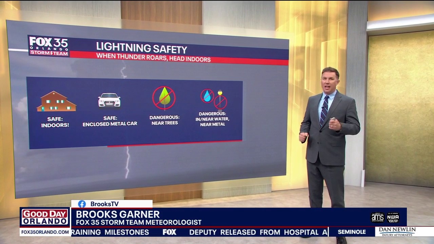Click the BROOKS GARNER name text

coord(118,214)
